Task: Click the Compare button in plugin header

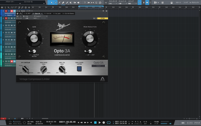Action: coord(27,18)
